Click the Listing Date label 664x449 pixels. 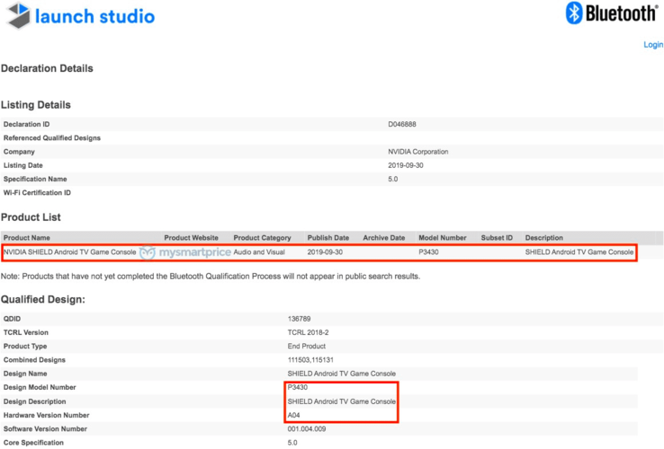22,165
